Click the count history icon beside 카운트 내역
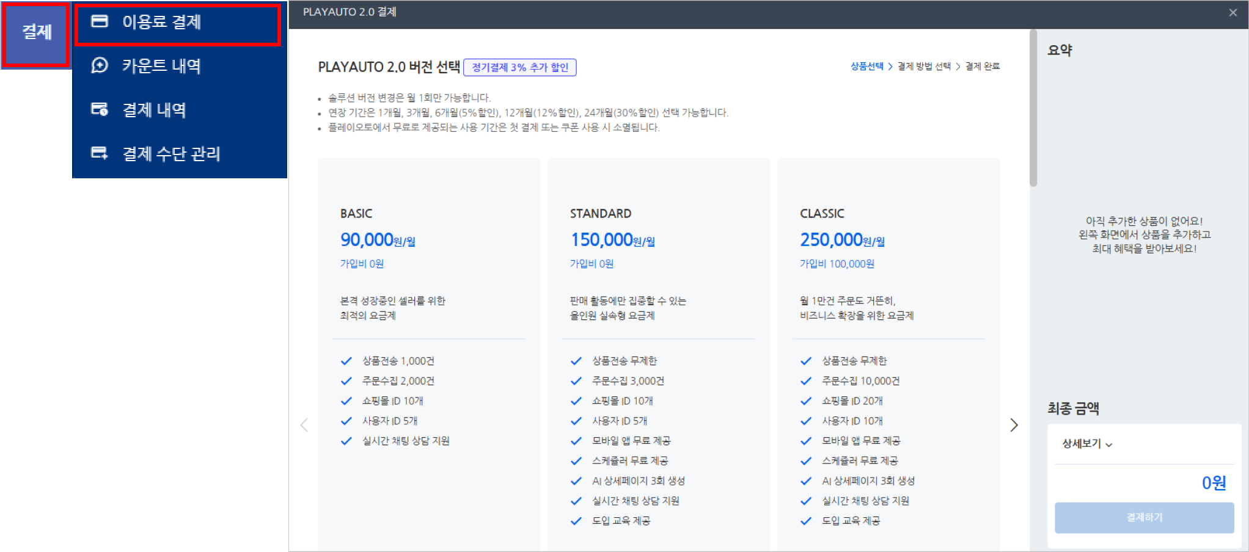 (x=100, y=65)
